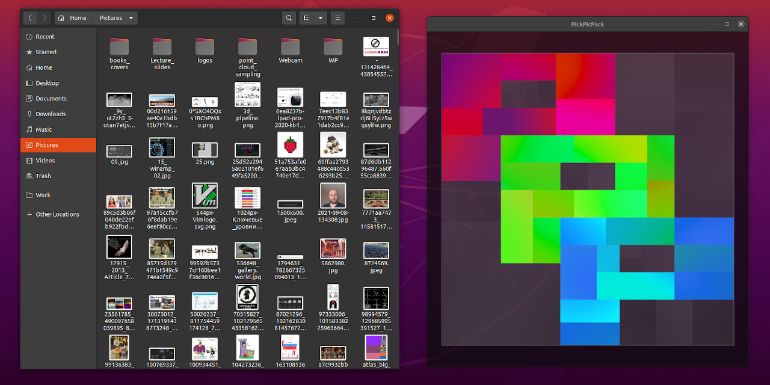Select the 7771aa747 file thumbnail

tap(376, 199)
